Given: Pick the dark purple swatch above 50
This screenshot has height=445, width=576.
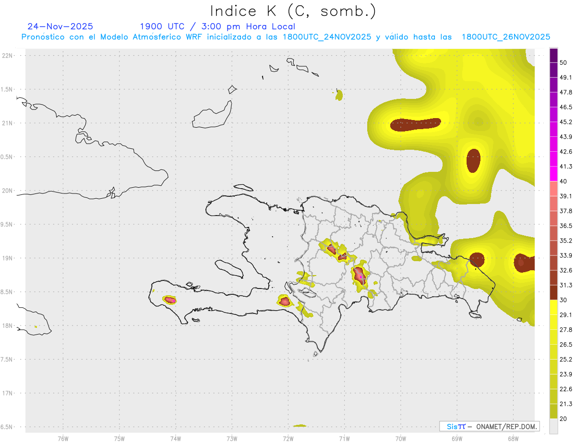Looking at the screenshot, I should [553, 56].
